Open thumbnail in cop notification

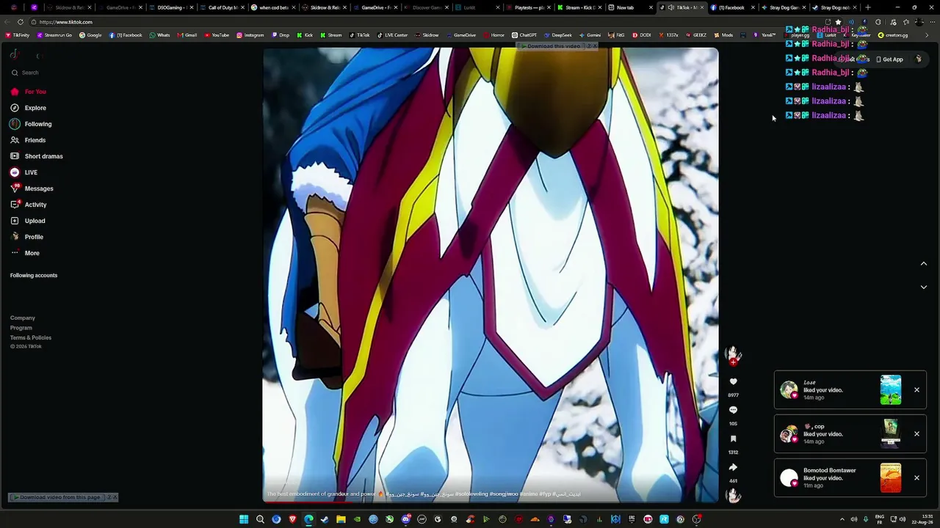point(891,433)
